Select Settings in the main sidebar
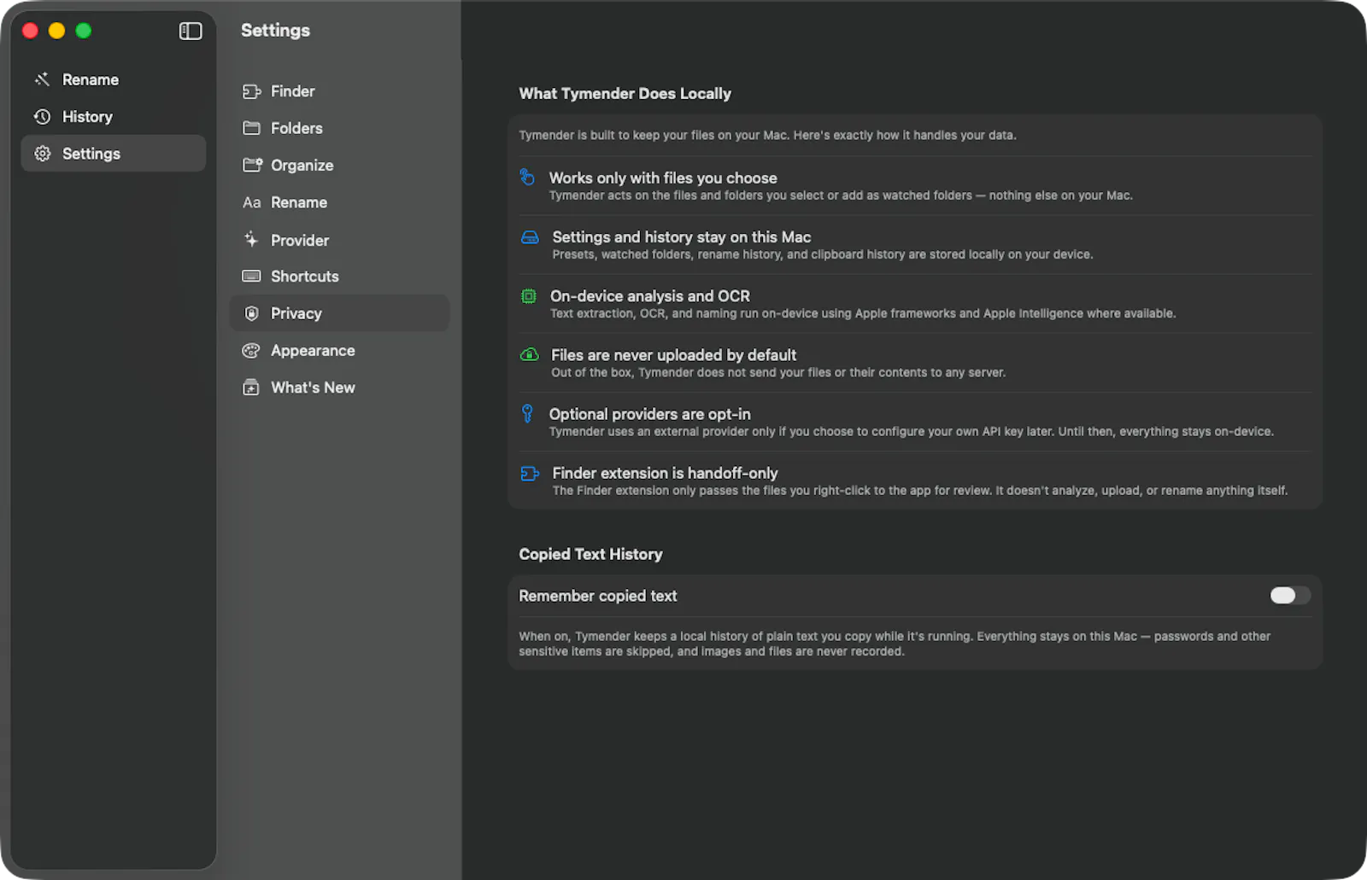This screenshot has height=880, width=1367. (113, 154)
